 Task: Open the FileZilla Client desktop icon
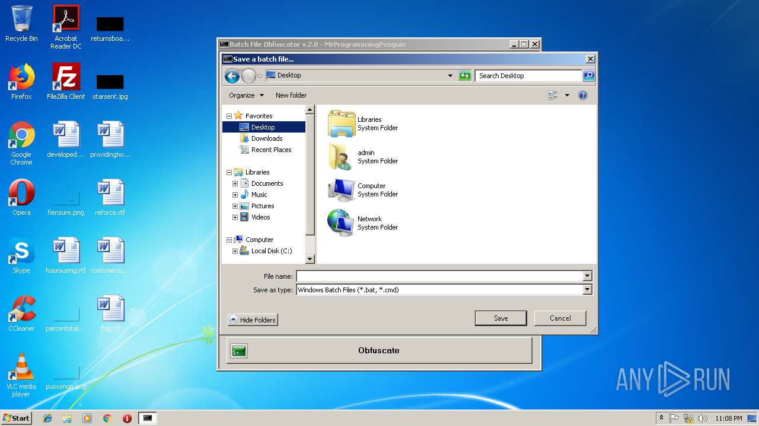tap(66, 82)
